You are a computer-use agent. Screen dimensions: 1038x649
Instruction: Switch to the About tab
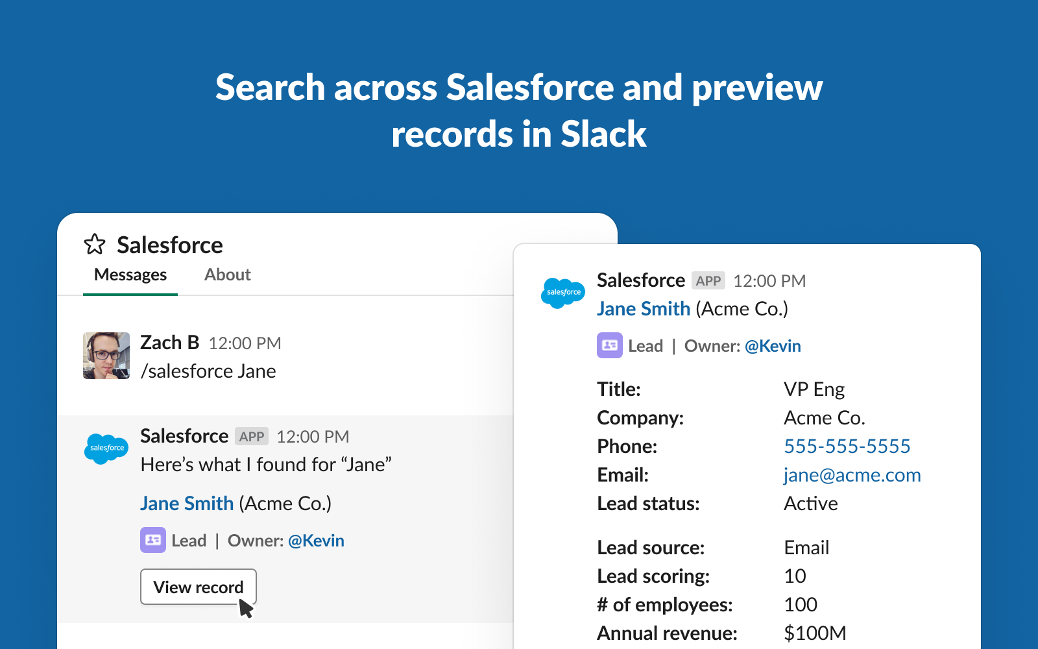(x=228, y=275)
